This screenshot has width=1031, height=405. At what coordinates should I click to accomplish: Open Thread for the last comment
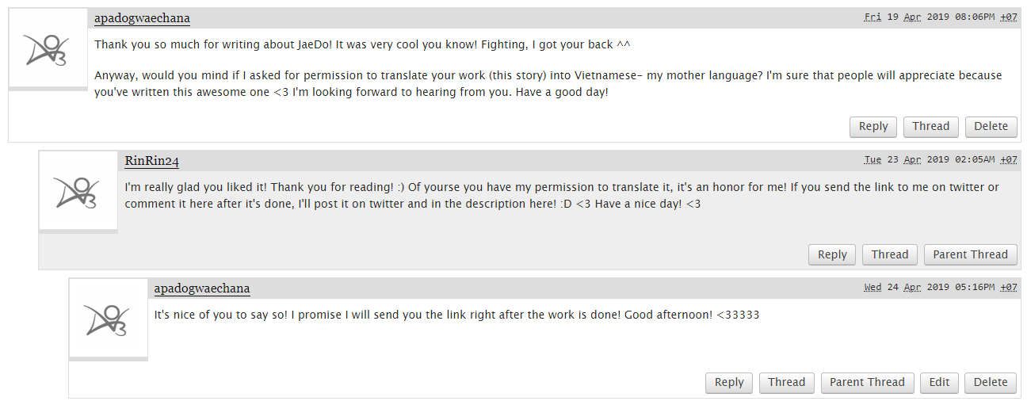click(x=786, y=382)
